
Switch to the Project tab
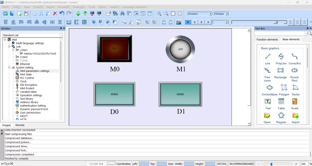pos(6,125)
